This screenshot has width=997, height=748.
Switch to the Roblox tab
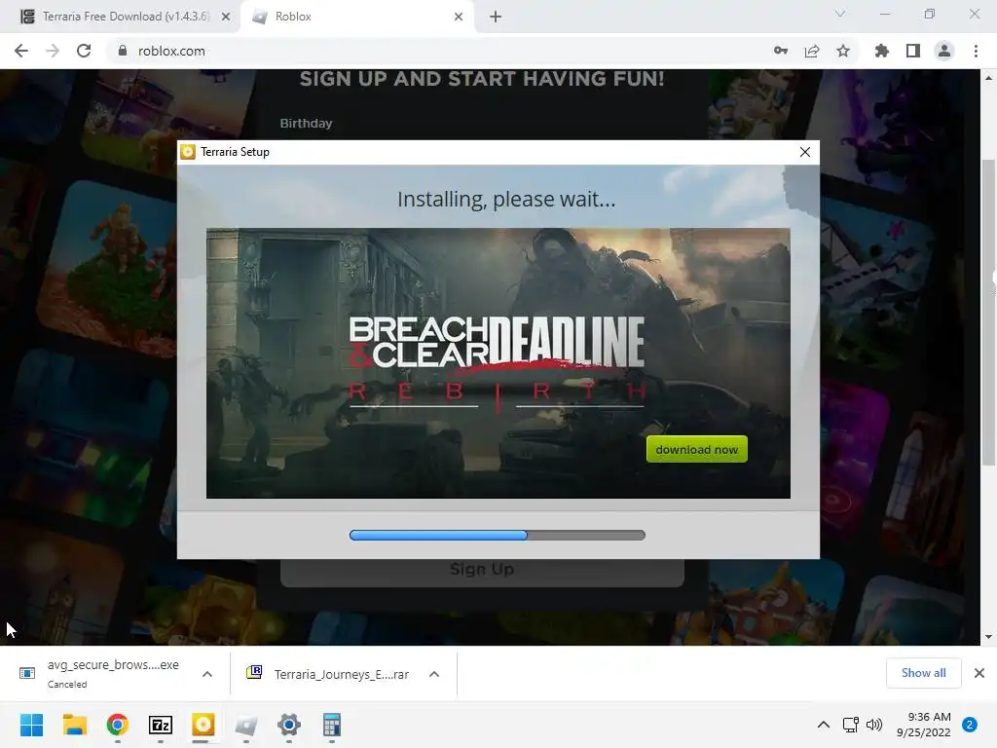pyautogui.click(x=356, y=17)
